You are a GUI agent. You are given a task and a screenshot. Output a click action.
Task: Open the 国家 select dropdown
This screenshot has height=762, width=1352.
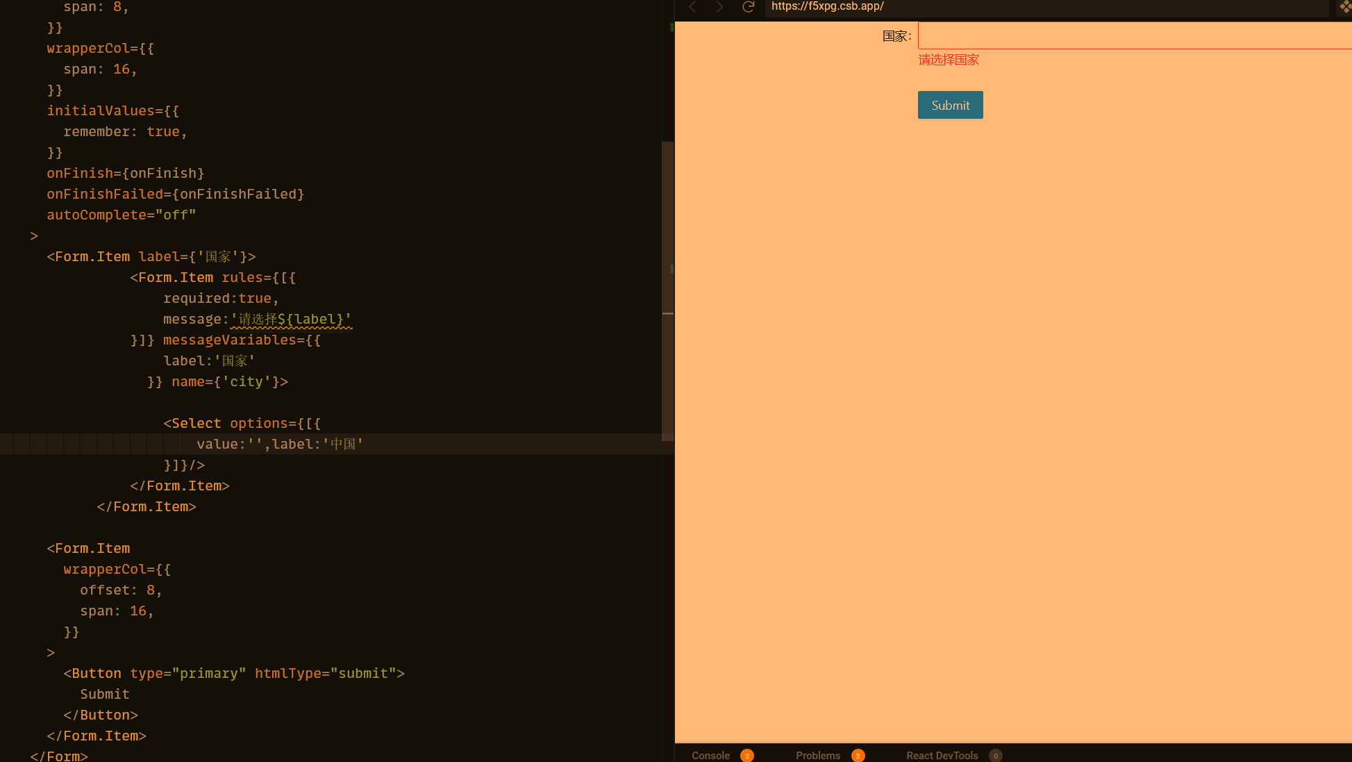click(x=1133, y=36)
